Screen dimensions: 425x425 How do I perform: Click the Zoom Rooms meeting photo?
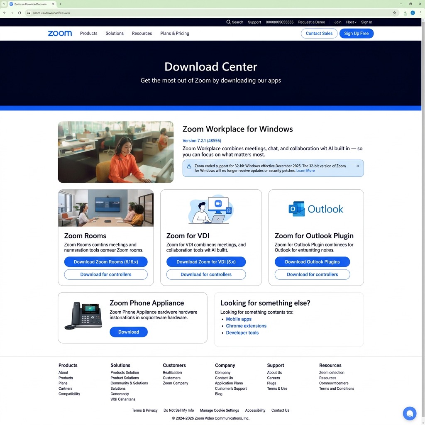pos(106,208)
